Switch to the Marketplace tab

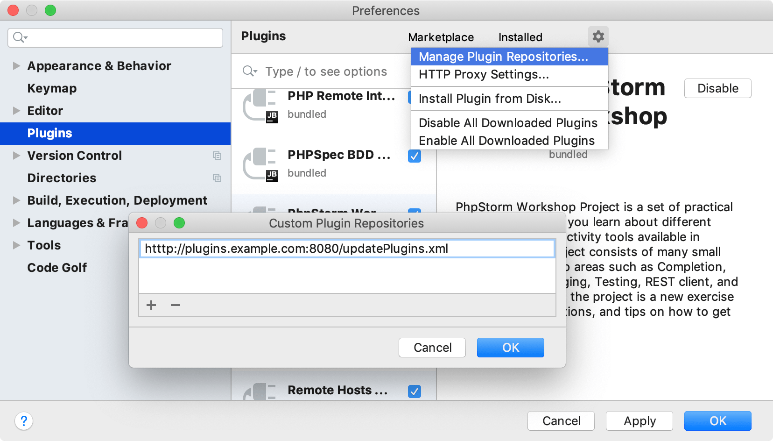coord(441,37)
